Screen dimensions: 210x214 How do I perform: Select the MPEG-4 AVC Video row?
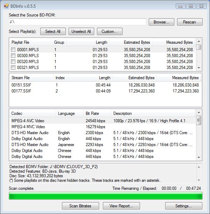(102, 121)
